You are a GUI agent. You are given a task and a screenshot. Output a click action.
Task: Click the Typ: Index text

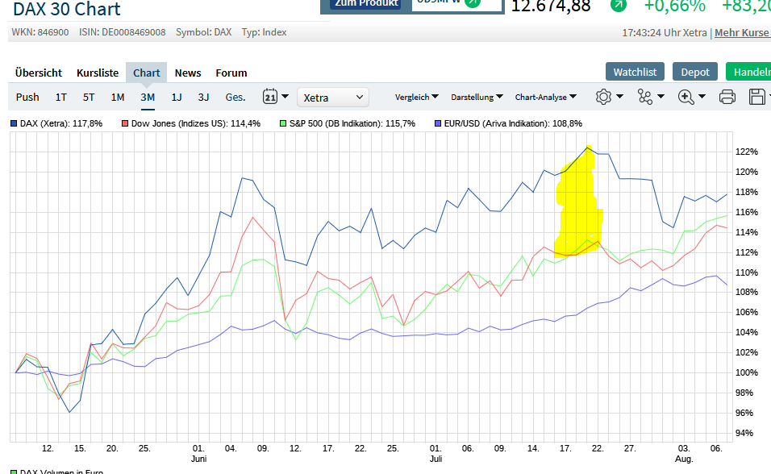[x=264, y=32]
